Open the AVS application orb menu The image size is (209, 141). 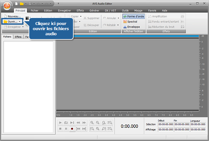point(7,5)
